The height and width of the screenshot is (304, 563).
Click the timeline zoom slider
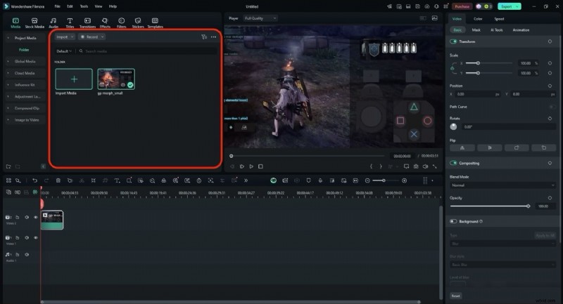(386, 180)
